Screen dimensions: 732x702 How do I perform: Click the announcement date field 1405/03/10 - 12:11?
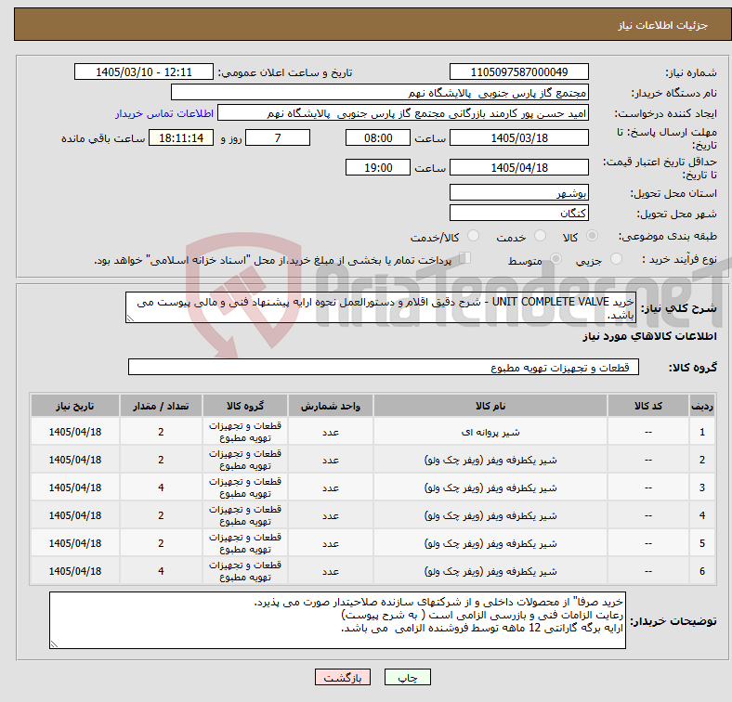click(x=144, y=71)
